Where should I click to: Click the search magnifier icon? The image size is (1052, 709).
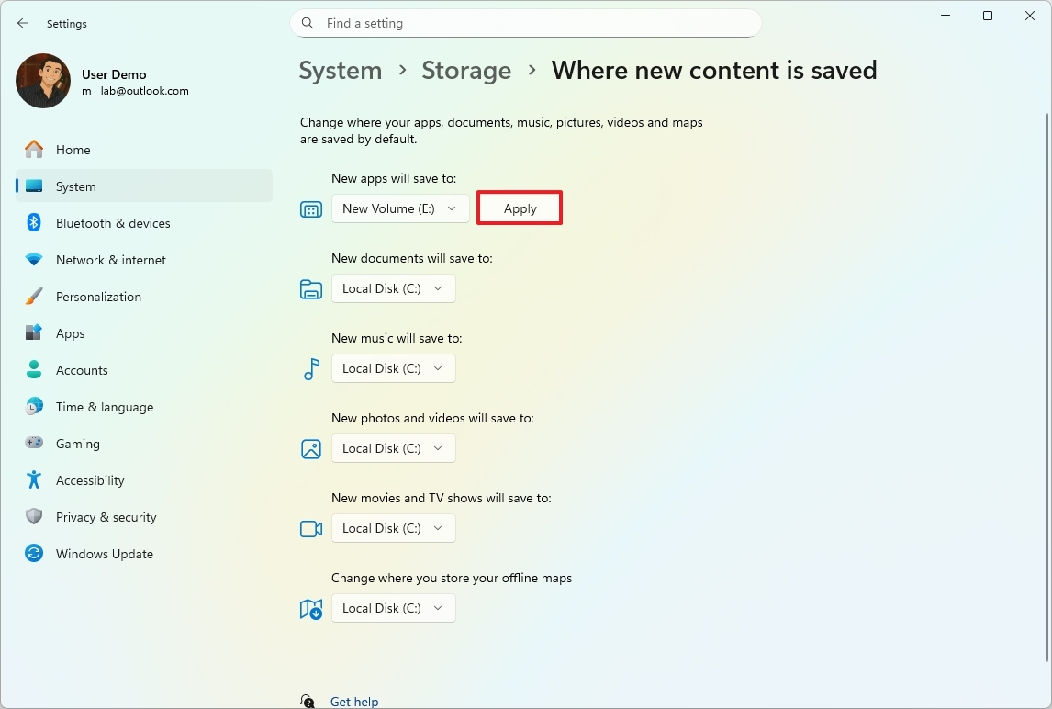point(308,23)
